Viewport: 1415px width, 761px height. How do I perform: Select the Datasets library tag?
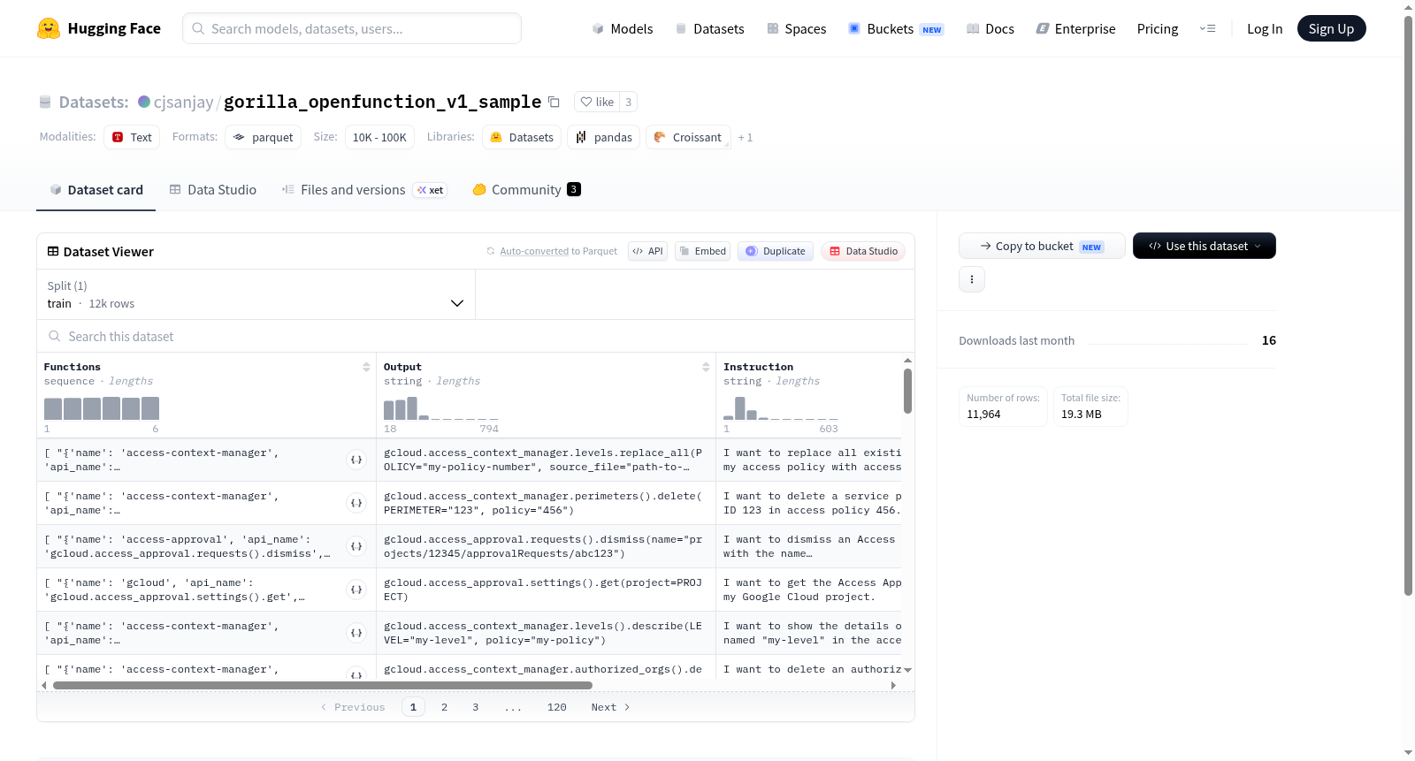click(522, 137)
